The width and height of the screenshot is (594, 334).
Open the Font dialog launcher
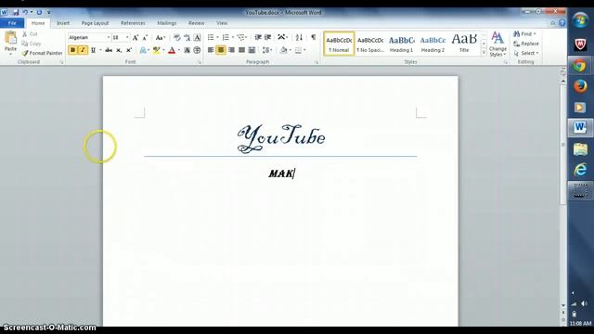point(200,62)
